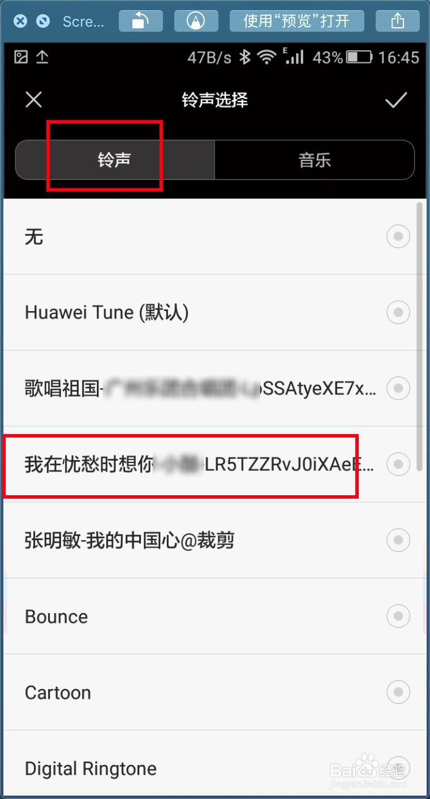Select Huawei Tune (默认) radio button
The width and height of the screenshot is (430, 799).
tap(398, 312)
